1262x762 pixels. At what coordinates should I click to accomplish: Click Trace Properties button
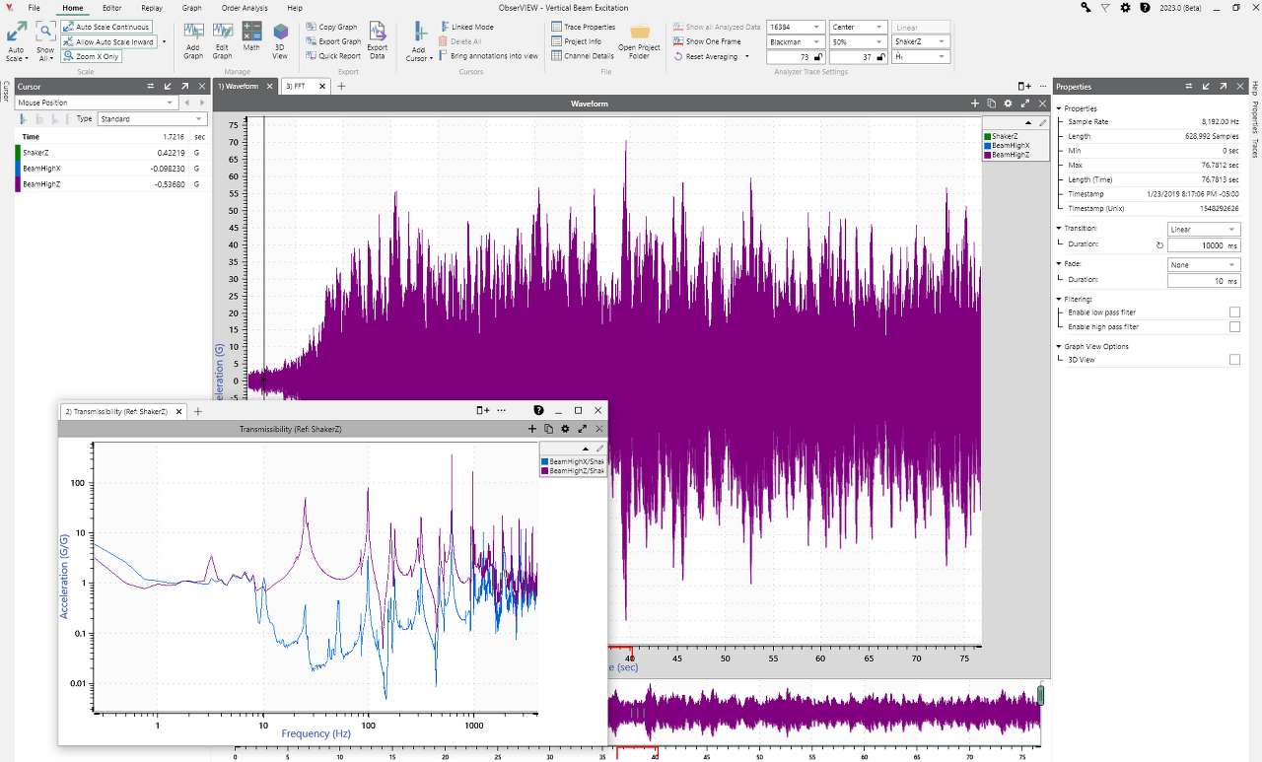[x=584, y=27]
